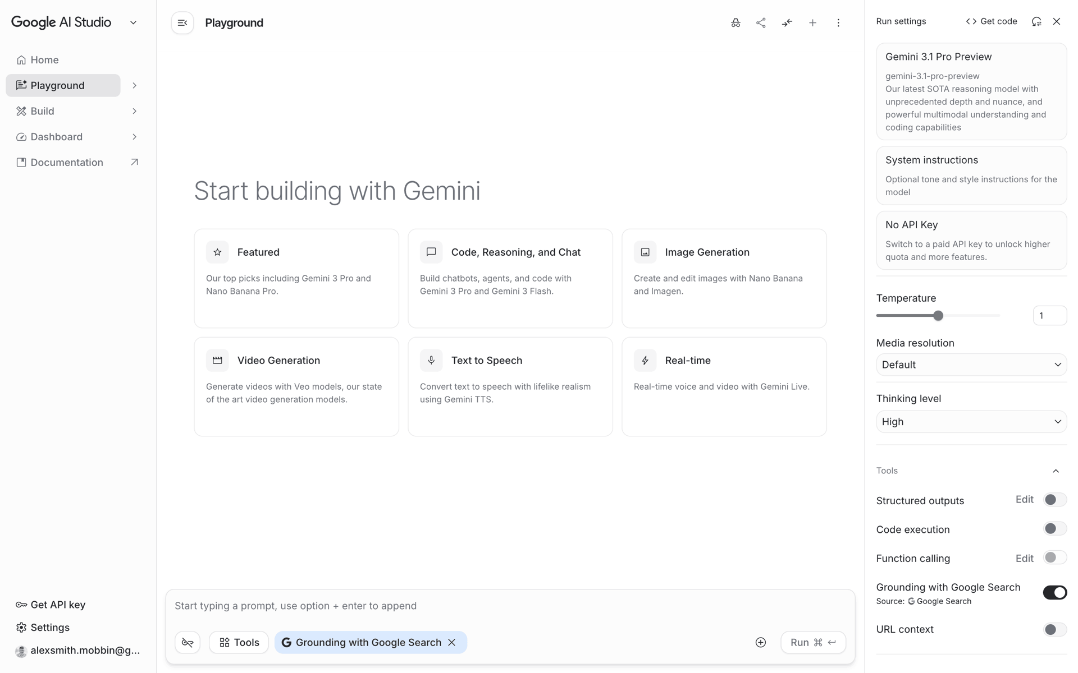Click the Text to Speech microphone icon
This screenshot has height=673, width=1078.
click(x=431, y=361)
